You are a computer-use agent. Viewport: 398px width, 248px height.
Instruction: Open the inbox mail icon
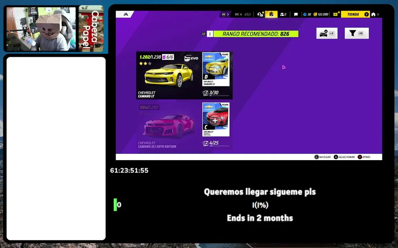pos(260,14)
